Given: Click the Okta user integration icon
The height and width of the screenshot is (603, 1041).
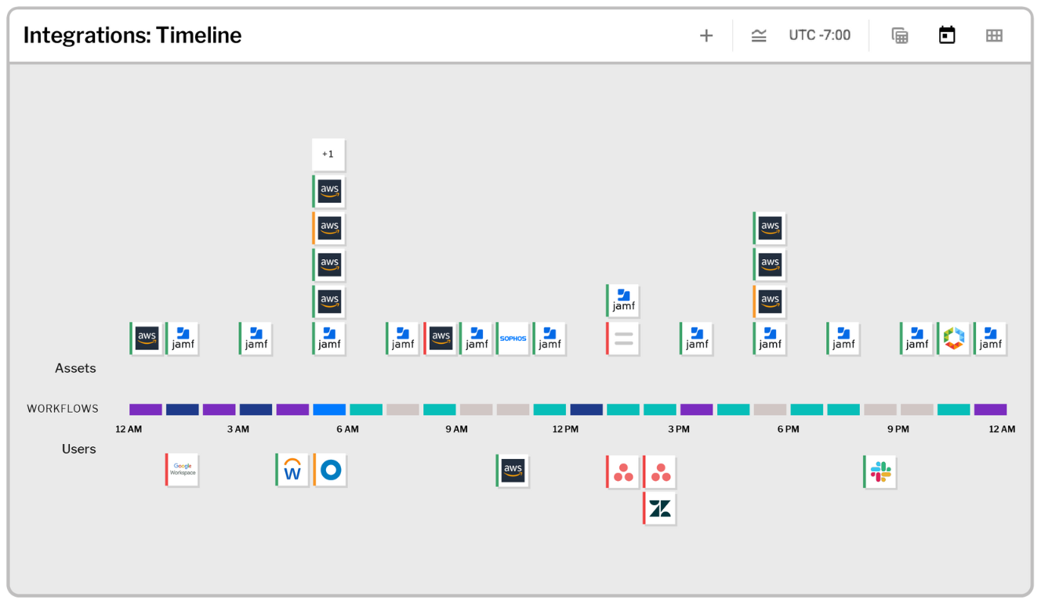Looking at the screenshot, I should tap(330, 470).
